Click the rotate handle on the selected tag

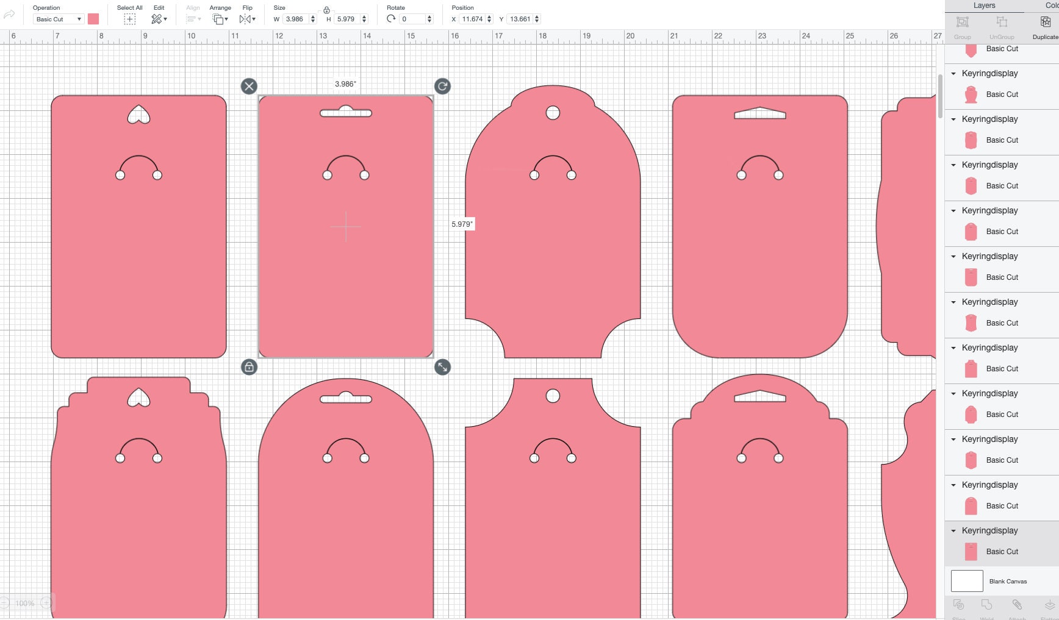pyautogui.click(x=442, y=86)
